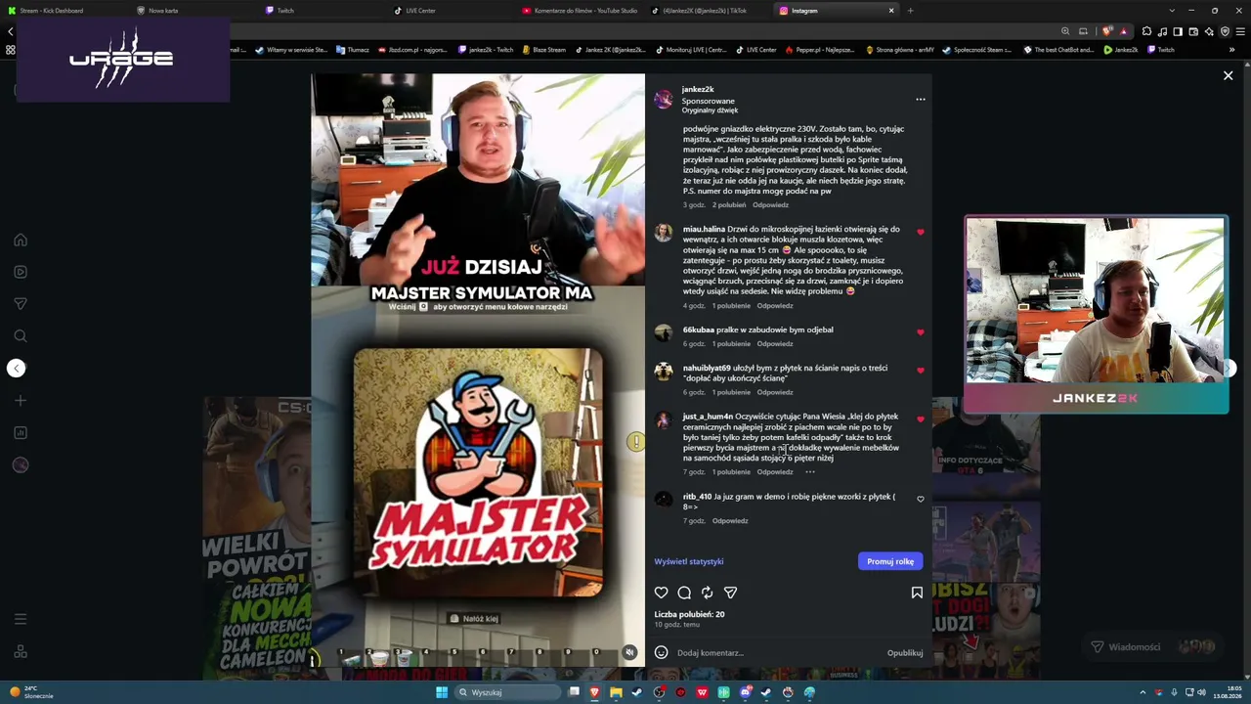This screenshot has height=704, width=1251.
Task: Open the taskbar clock showing 18:05
Action: (1229, 692)
